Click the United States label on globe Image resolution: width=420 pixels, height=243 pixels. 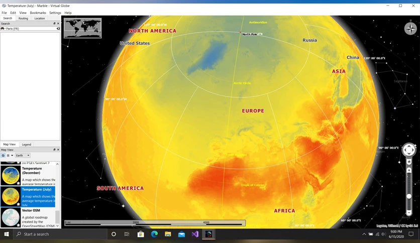pyautogui.click(x=135, y=43)
